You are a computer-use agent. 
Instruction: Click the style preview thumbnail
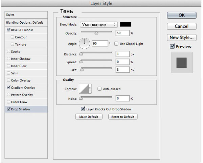pos(181,63)
